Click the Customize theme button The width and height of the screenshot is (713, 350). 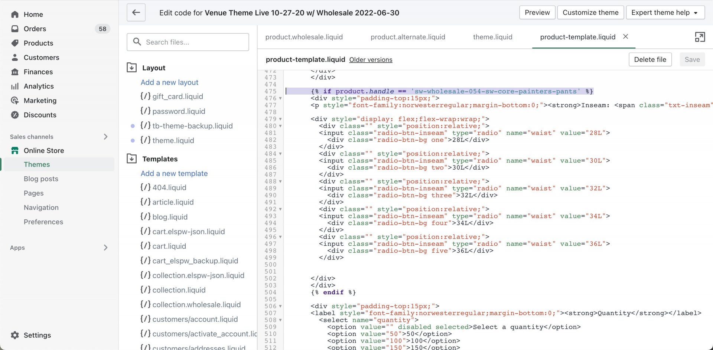pyautogui.click(x=590, y=13)
